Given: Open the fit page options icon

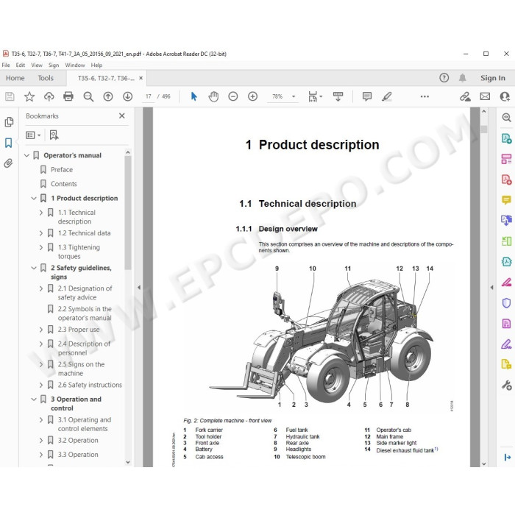Looking at the screenshot, I should (313, 96).
